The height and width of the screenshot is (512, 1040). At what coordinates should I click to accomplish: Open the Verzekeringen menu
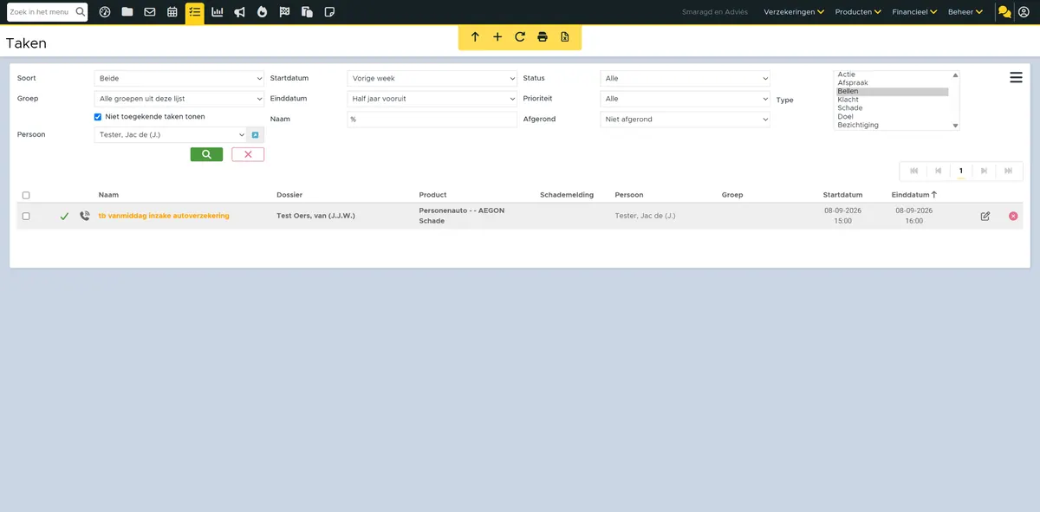(793, 12)
